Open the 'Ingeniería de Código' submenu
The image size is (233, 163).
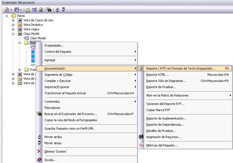[x=87, y=75]
